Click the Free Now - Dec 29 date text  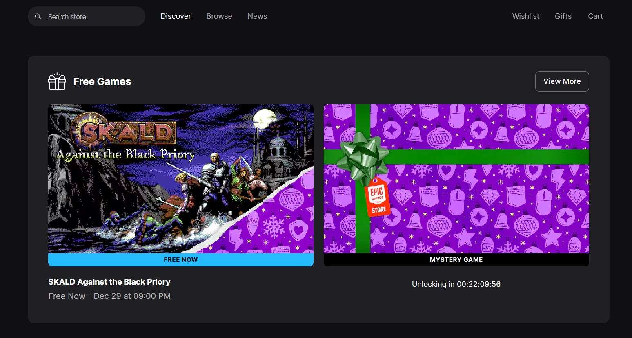point(109,296)
